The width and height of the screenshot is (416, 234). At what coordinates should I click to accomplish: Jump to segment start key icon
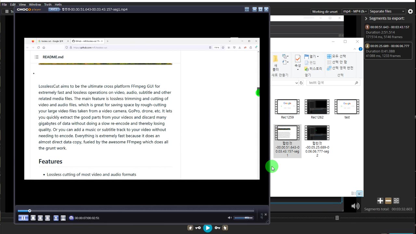(x=198, y=228)
